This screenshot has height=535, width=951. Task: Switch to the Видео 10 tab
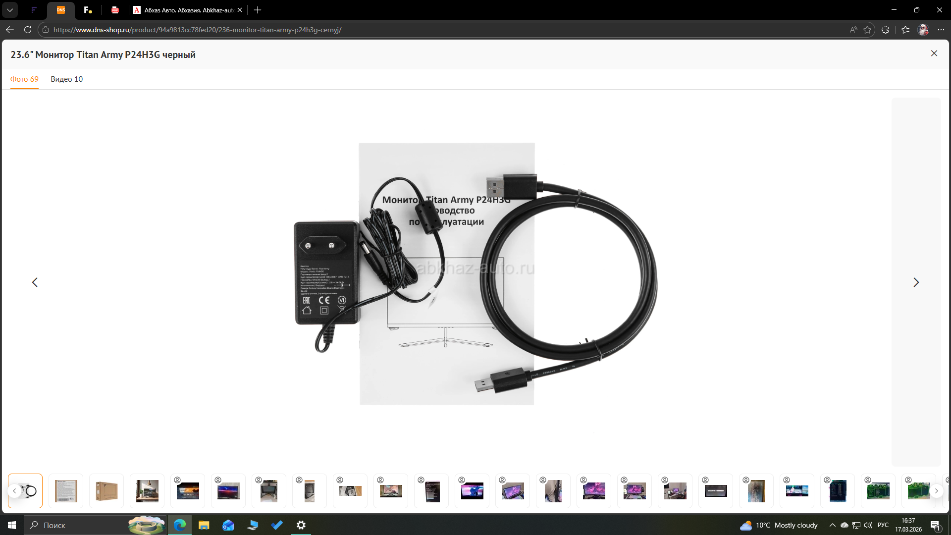click(66, 79)
